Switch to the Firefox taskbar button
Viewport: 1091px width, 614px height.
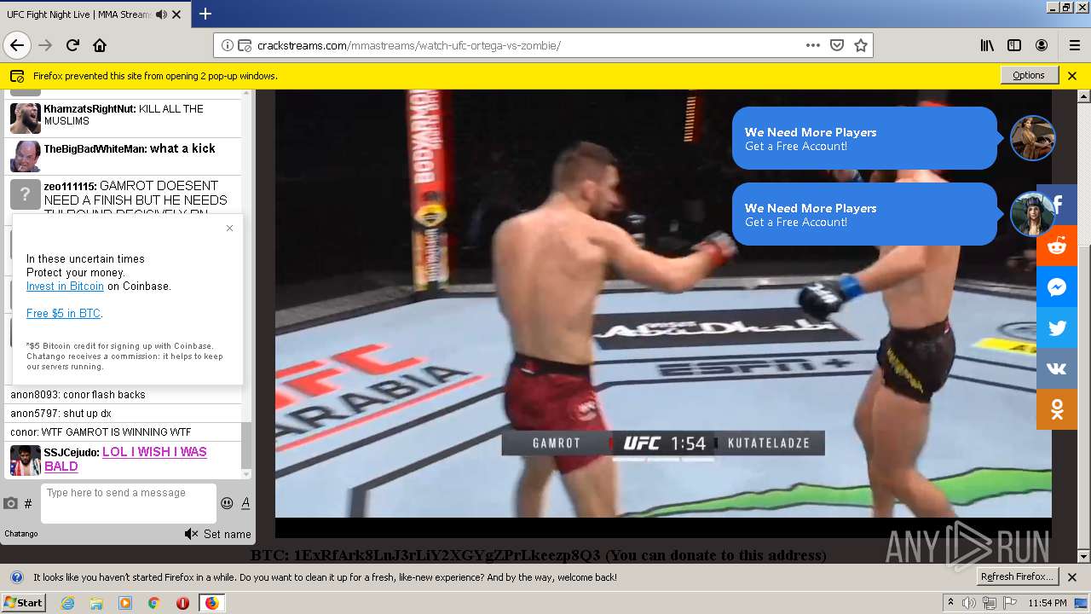[x=211, y=603]
